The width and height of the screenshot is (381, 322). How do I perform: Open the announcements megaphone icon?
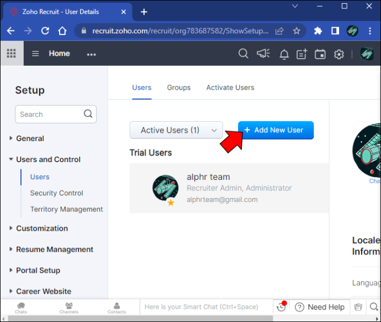click(x=263, y=54)
